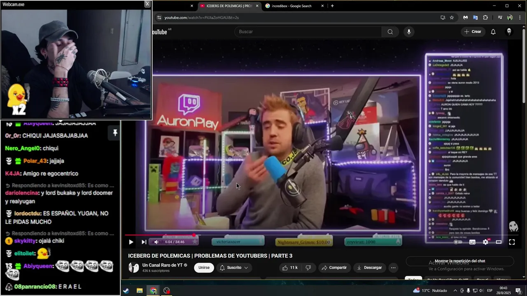This screenshot has width=527, height=296.
Task: Switch to incredibox Google Search tab
Action: pos(291,6)
